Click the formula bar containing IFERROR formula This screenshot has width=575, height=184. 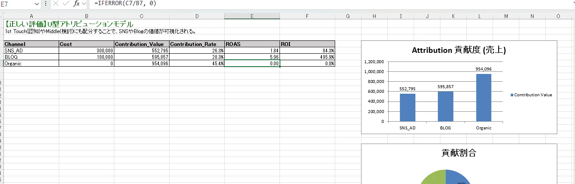pos(332,3)
